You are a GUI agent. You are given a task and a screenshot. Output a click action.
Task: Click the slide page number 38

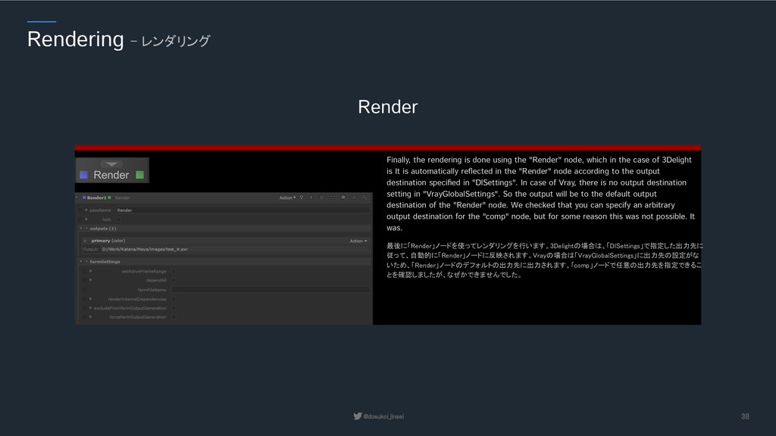click(745, 417)
